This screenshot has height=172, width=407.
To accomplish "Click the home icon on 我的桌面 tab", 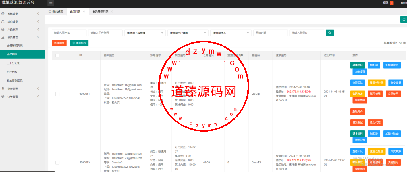I will click(50, 11).
